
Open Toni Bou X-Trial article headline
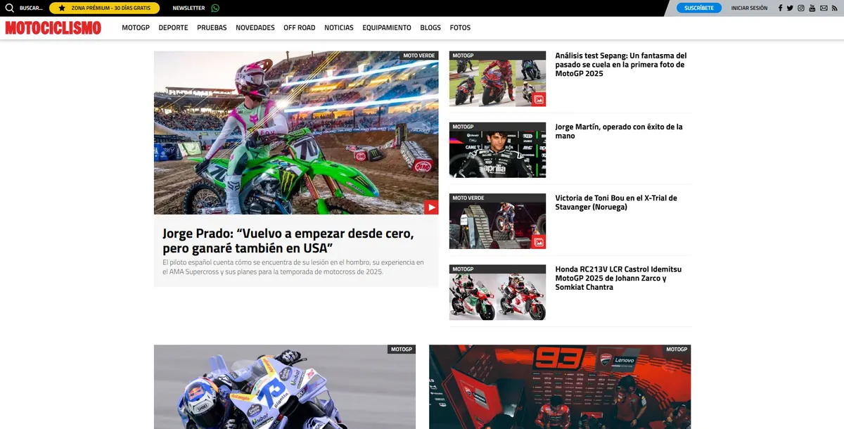(x=616, y=203)
